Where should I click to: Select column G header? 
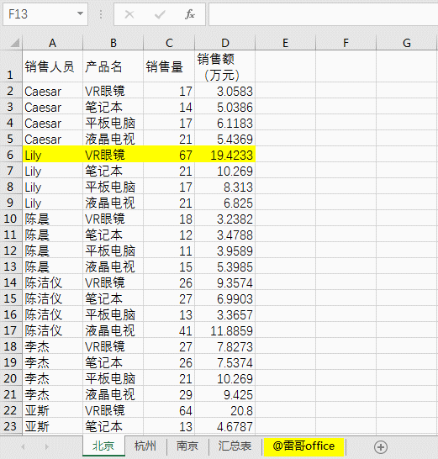click(407, 43)
